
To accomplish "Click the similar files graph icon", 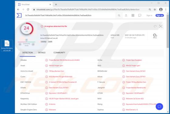I will [161, 26].
